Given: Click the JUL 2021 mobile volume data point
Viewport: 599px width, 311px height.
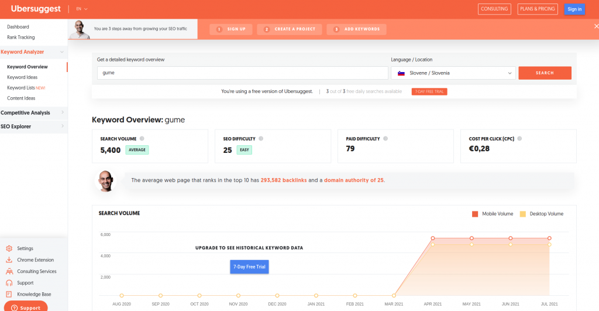Looking at the screenshot, I should pyautogui.click(x=549, y=238).
